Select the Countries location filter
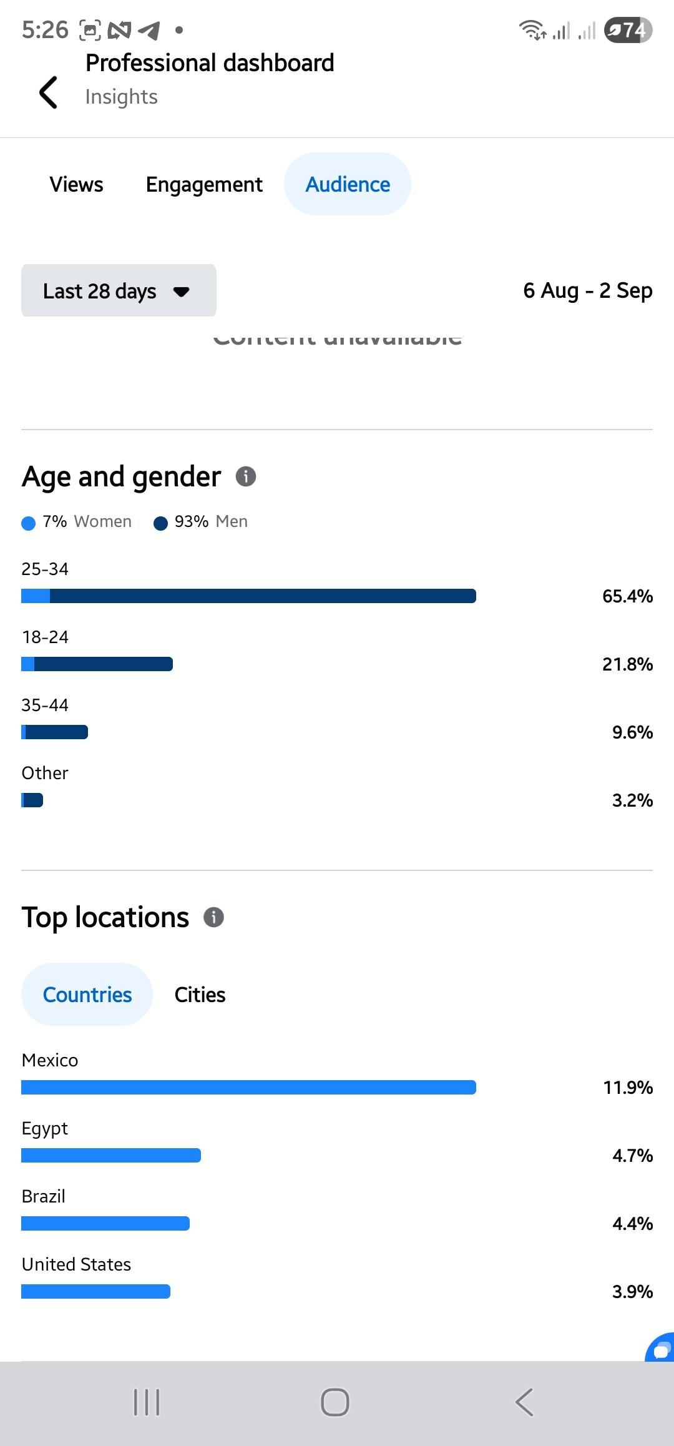The height and width of the screenshot is (1446, 674). 87,995
